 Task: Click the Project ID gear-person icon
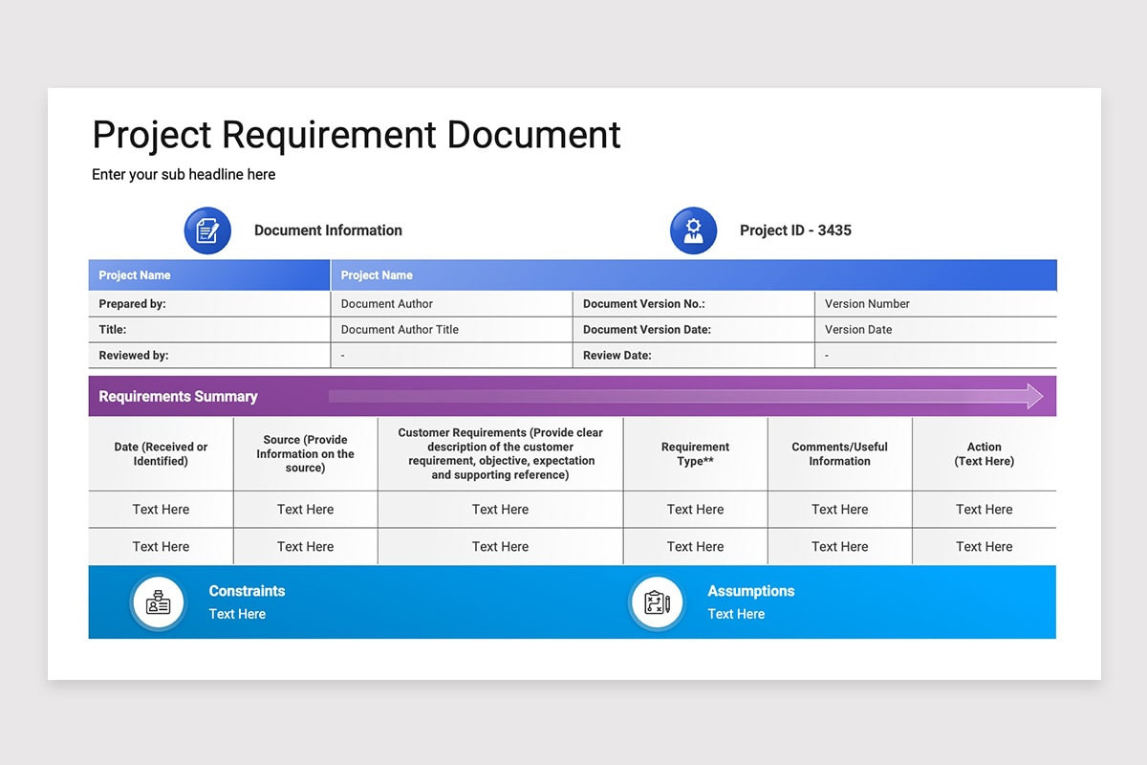[x=693, y=230]
